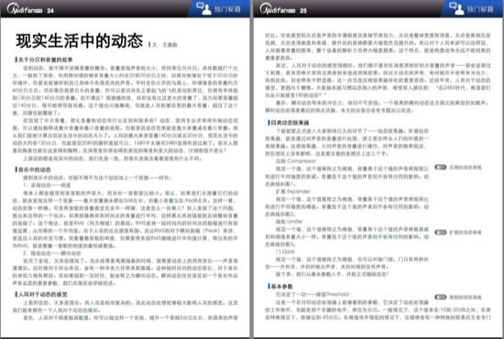This screenshot has height=339, width=504.
Task: Click the 图2 badge beside 扩展的动态曲线
Action: (x=441, y=233)
